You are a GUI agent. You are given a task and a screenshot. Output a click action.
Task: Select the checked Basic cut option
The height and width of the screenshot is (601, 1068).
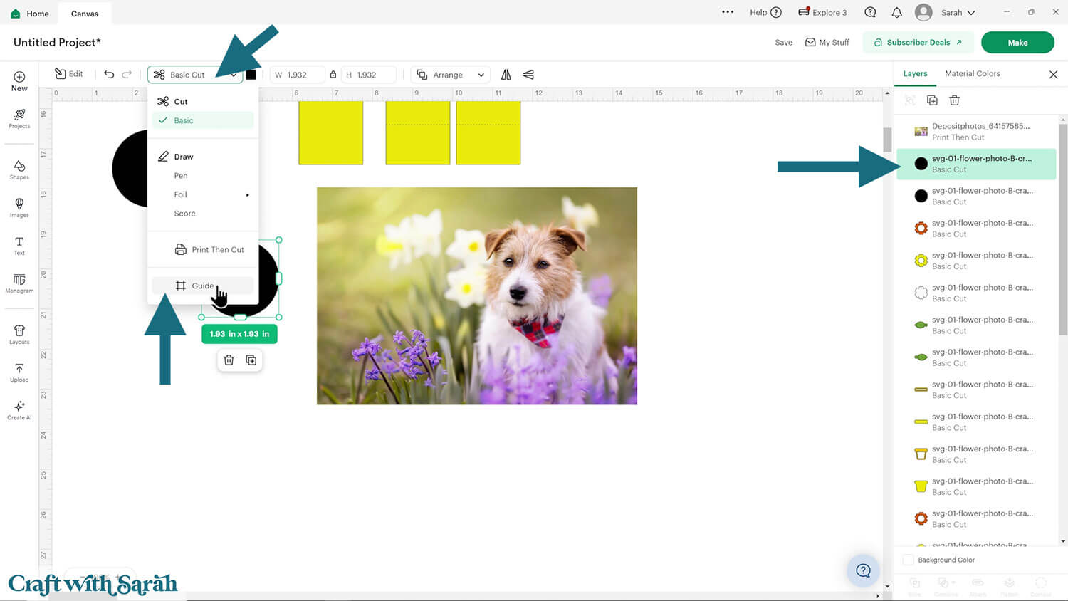203,120
